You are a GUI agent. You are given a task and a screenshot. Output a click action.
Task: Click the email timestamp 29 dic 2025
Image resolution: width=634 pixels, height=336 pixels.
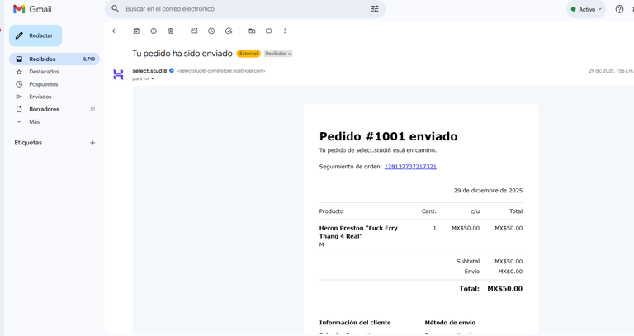pyautogui.click(x=611, y=71)
